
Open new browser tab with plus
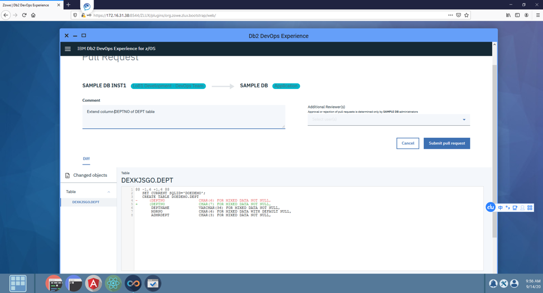click(68, 5)
